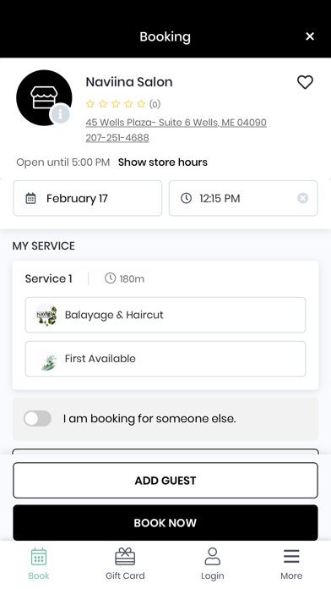Click the leaf icon beside First Available
The width and height of the screenshot is (331, 589).
pyautogui.click(x=48, y=361)
